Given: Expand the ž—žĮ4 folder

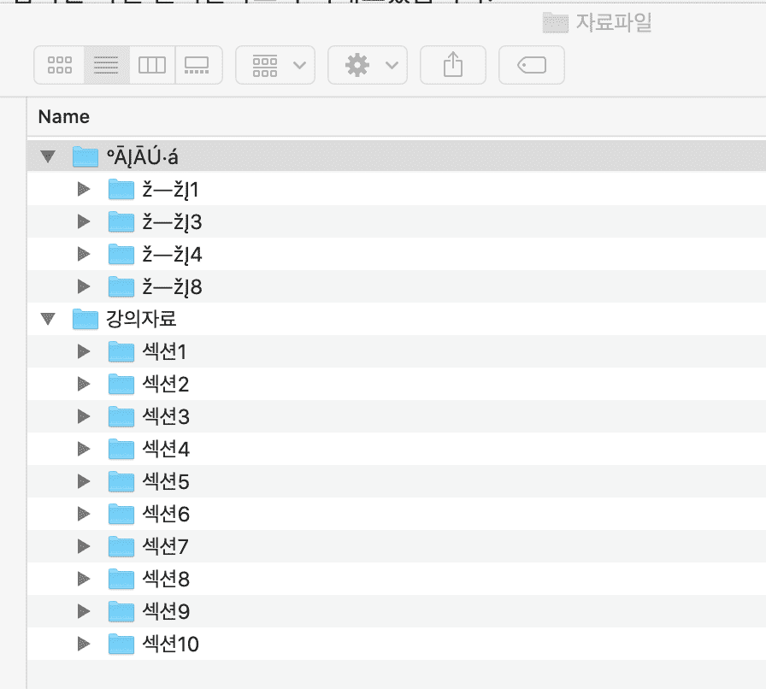Looking at the screenshot, I should 84,254.
